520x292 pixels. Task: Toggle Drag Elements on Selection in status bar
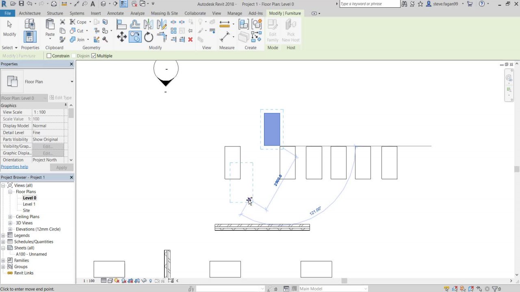click(480, 289)
